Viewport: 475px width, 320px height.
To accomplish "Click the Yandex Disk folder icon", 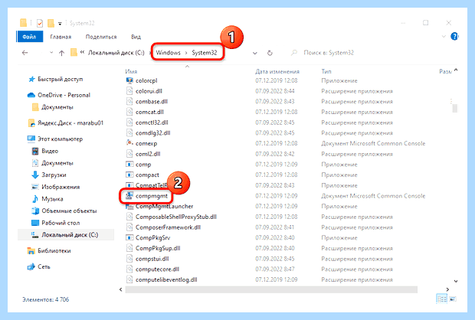I will click(31, 123).
